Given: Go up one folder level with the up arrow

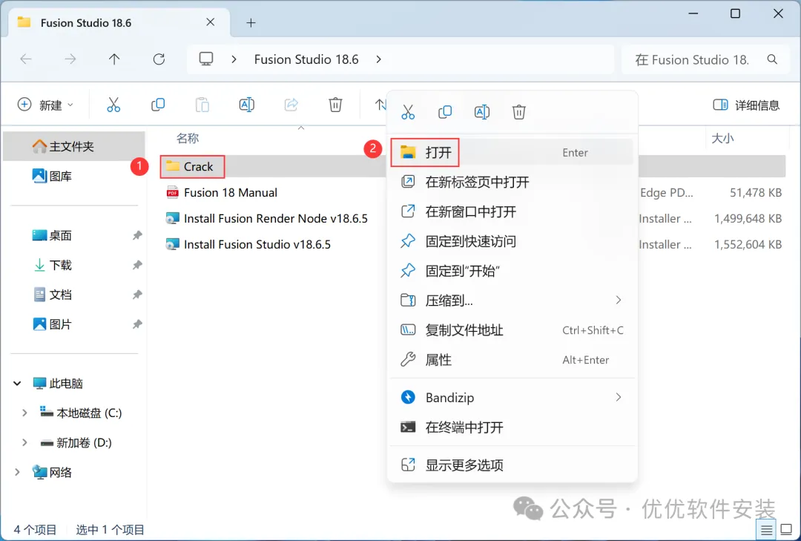Looking at the screenshot, I should (114, 59).
